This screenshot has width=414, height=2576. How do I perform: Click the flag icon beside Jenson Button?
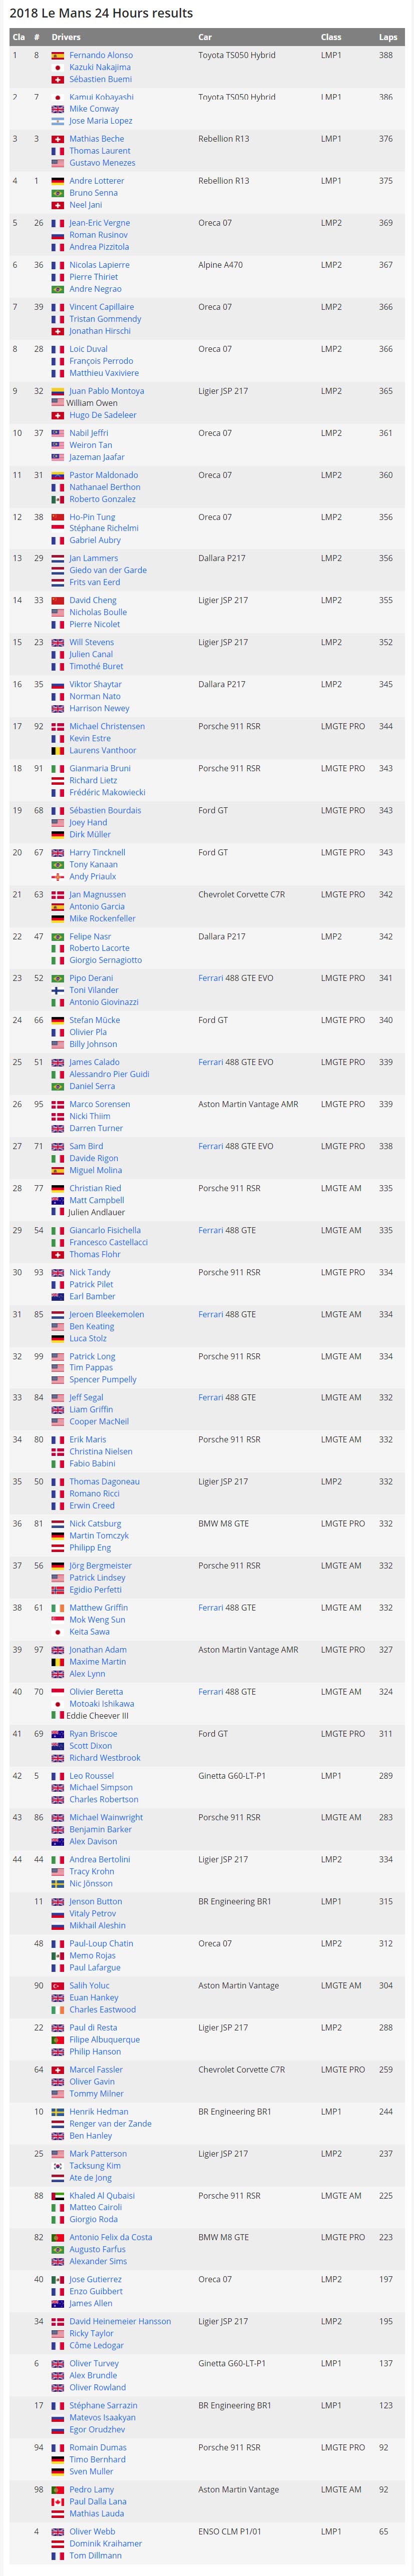pos(58,1901)
